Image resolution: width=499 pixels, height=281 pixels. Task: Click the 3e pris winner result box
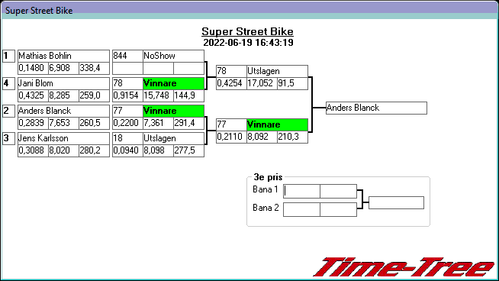tap(396, 202)
